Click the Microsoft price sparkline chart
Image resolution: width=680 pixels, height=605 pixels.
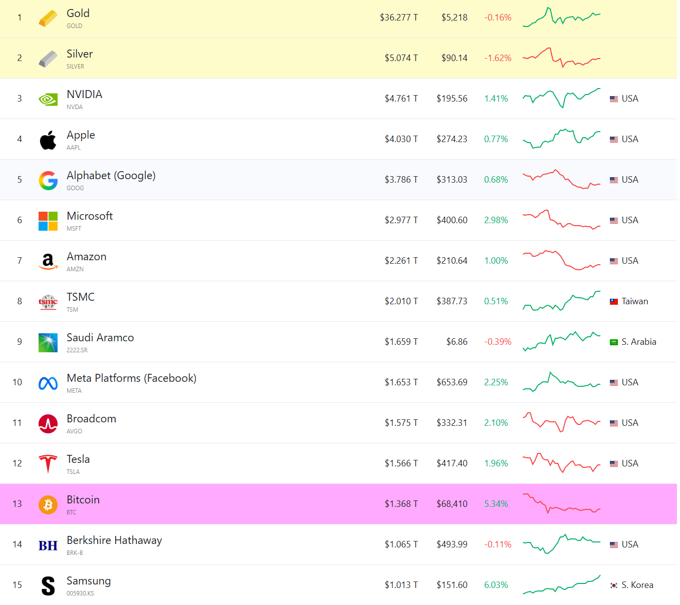click(x=561, y=220)
